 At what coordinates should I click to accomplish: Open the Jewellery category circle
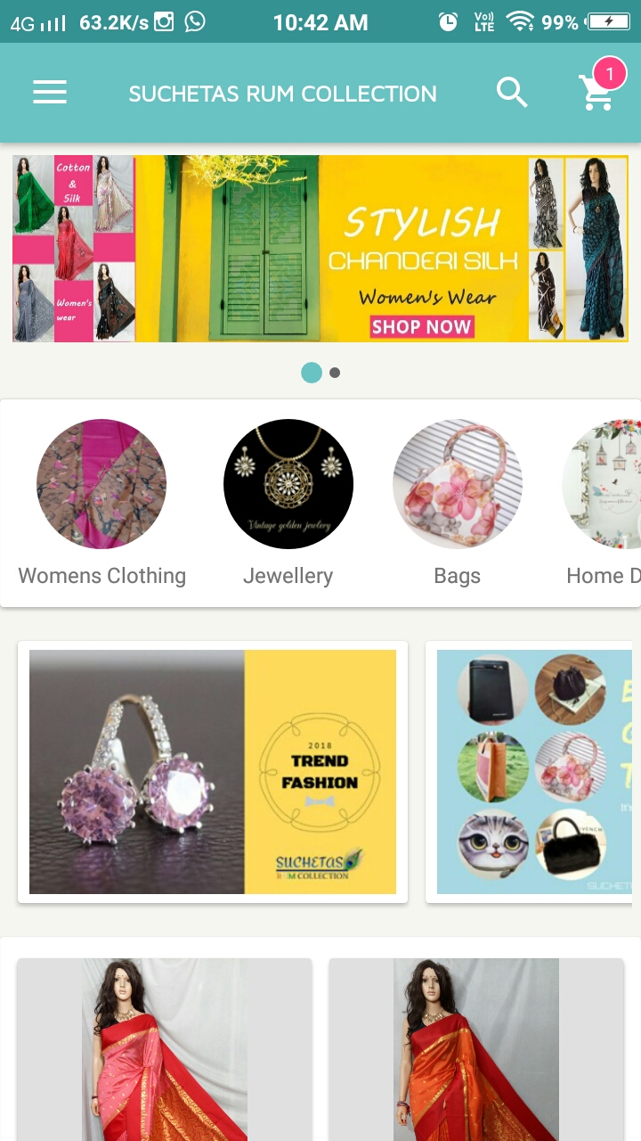click(288, 484)
